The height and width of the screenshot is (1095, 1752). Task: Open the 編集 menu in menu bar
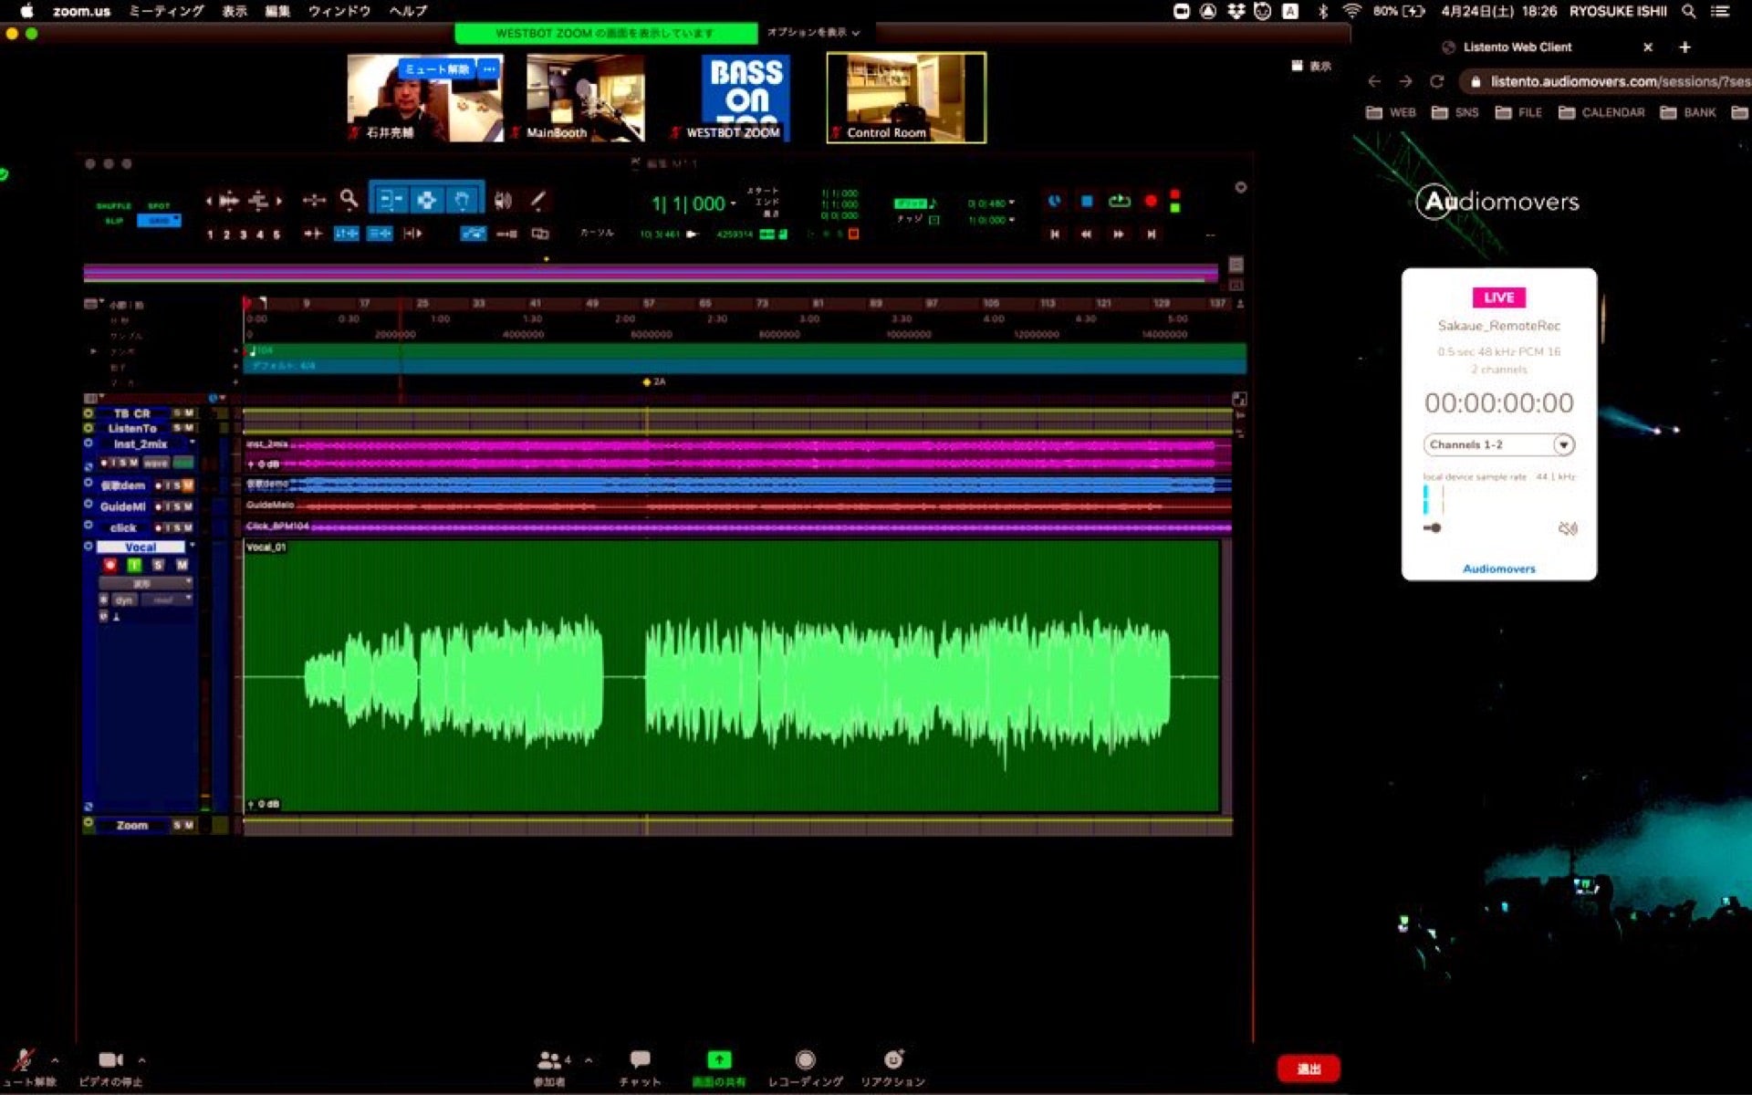(x=277, y=11)
